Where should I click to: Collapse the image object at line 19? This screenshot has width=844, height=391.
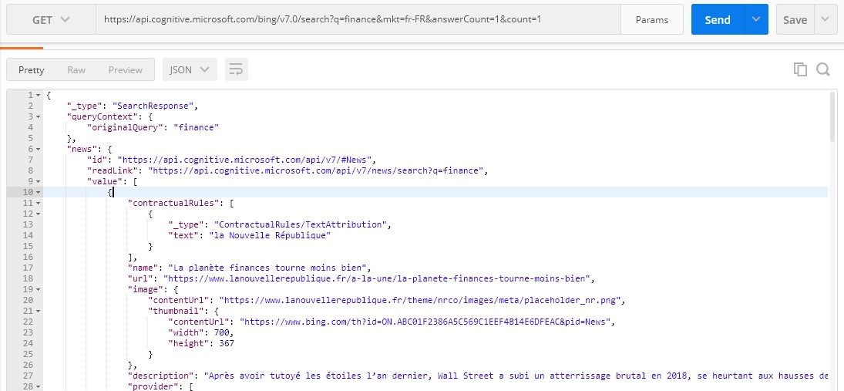[39, 289]
